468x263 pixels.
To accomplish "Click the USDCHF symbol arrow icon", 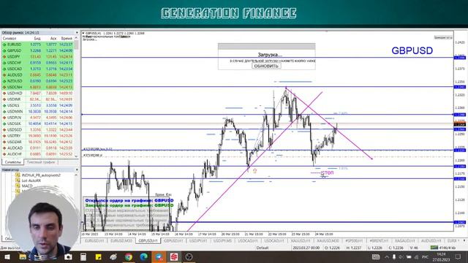I will click(4, 63).
